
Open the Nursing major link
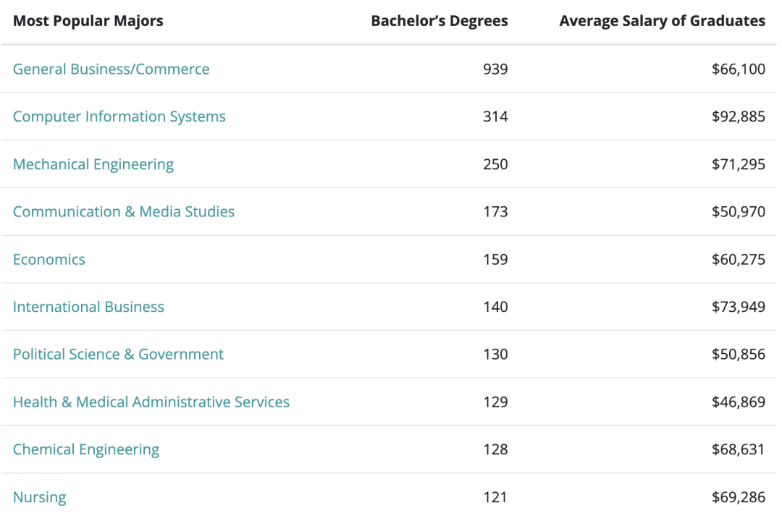(x=39, y=497)
